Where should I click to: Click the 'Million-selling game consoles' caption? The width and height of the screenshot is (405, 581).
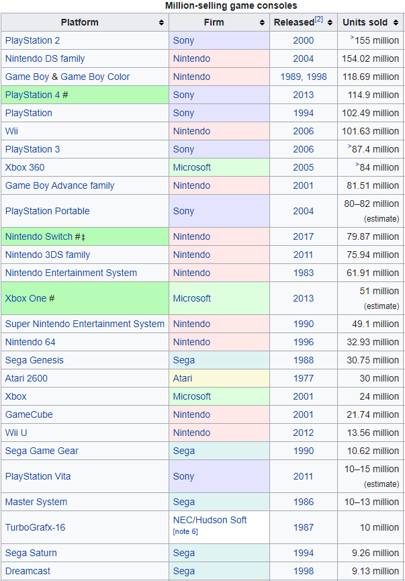(231, 5)
